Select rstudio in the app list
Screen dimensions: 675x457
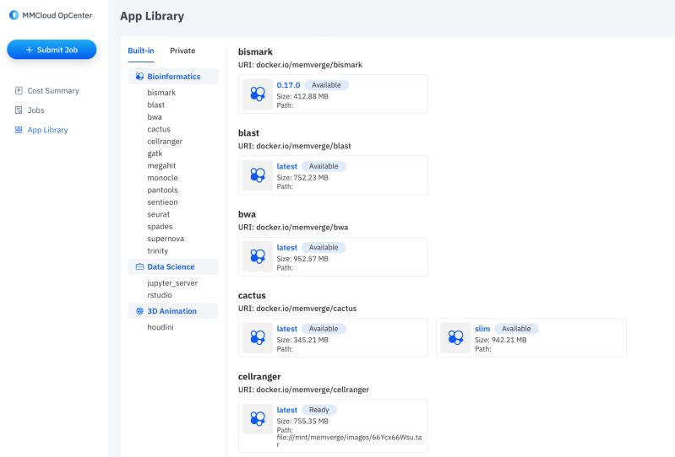pyautogui.click(x=160, y=295)
